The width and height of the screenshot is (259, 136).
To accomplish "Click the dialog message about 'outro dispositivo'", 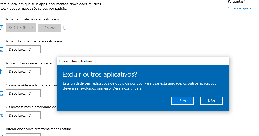I will point(140,86).
